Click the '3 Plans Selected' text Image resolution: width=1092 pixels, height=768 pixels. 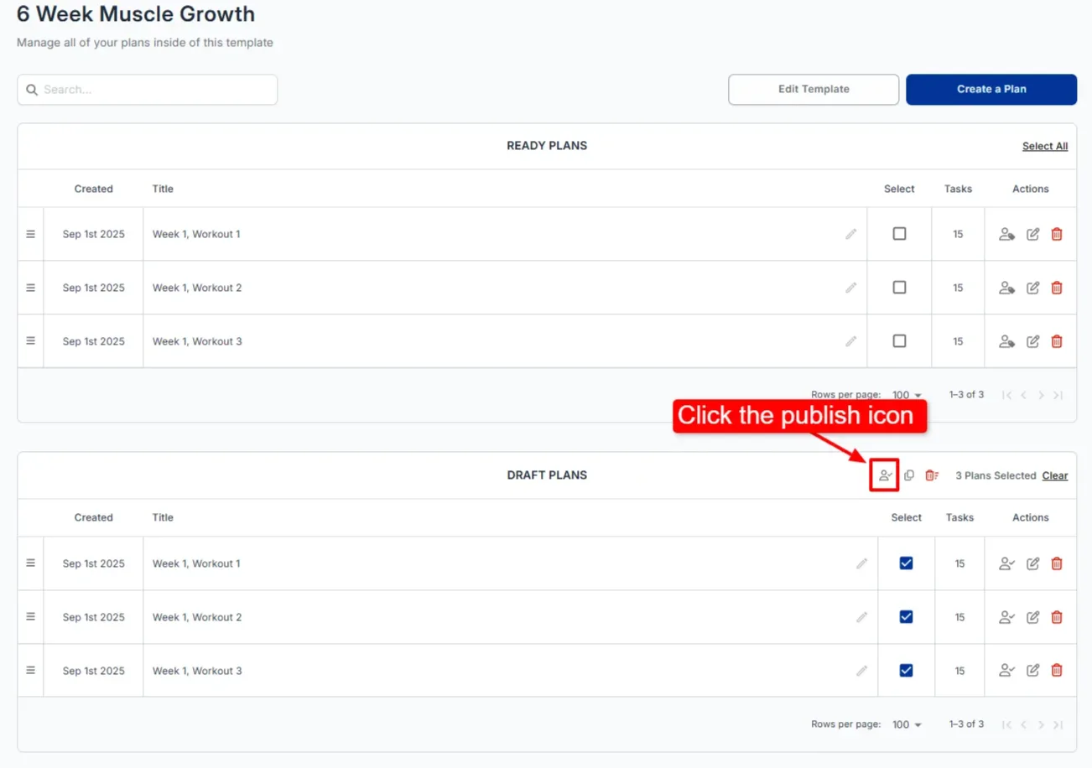(x=996, y=476)
